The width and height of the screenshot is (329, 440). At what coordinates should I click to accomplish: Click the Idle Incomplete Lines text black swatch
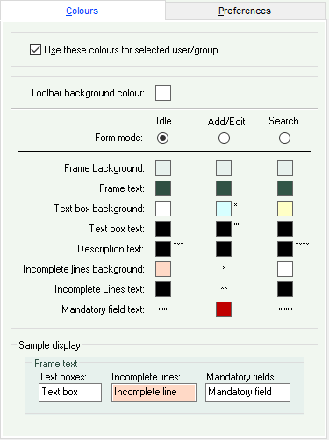click(x=163, y=289)
